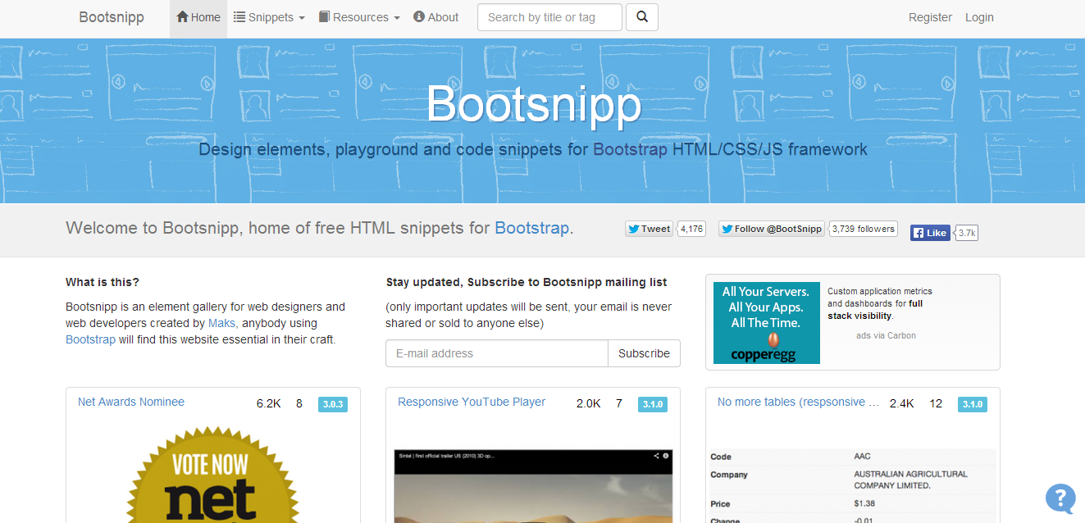Expand the Resources dropdown menu
The image size is (1085, 523).
coord(359,17)
